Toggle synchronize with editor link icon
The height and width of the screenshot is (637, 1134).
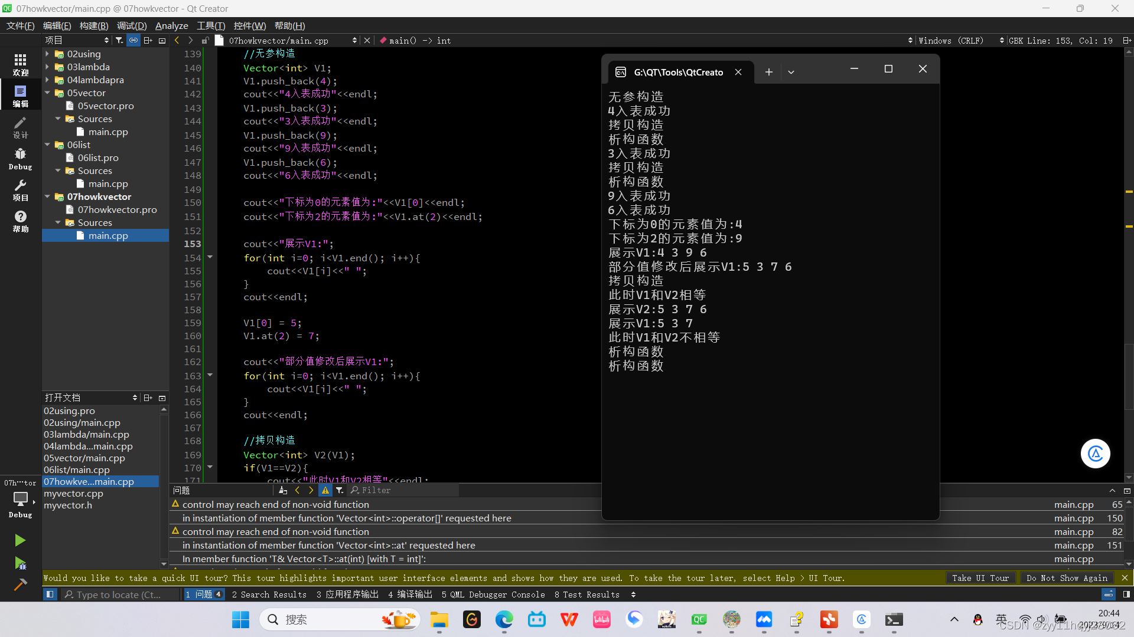[133, 40]
